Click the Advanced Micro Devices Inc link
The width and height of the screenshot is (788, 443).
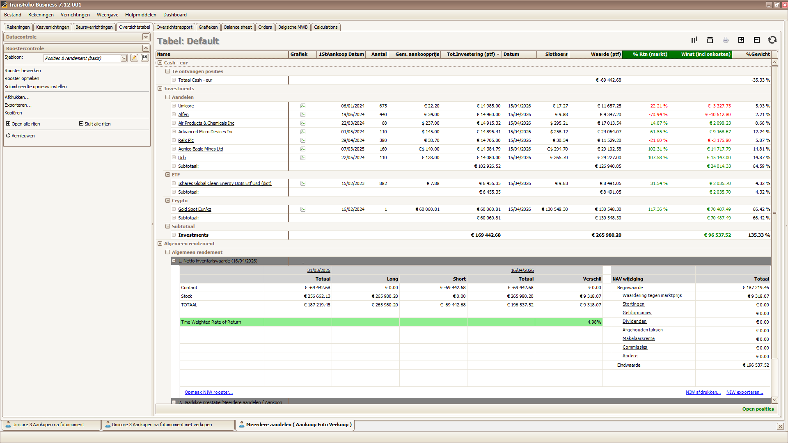click(206, 132)
